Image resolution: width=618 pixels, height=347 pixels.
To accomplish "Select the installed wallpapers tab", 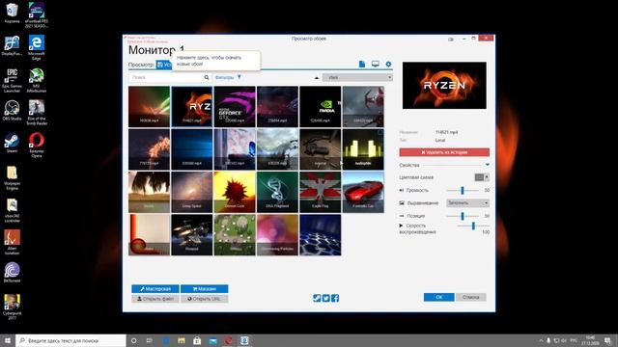I will (164, 65).
